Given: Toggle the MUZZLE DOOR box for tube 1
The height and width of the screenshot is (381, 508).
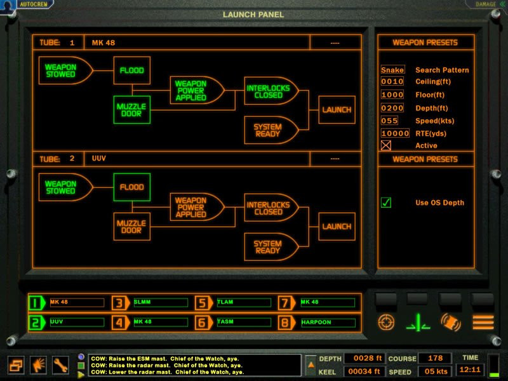Looking at the screenshot, I should 132,110.
